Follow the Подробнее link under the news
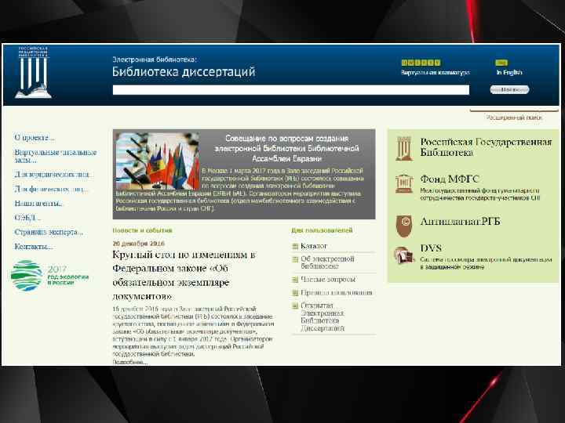 (130, 362)
